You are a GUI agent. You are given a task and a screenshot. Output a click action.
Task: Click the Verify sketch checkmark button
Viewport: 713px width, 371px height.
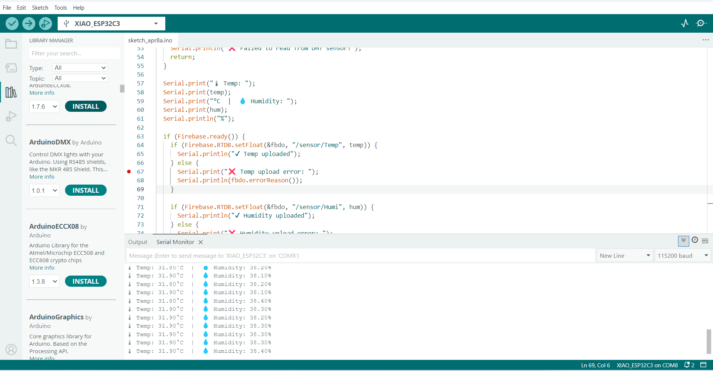(x=12, y=23)
